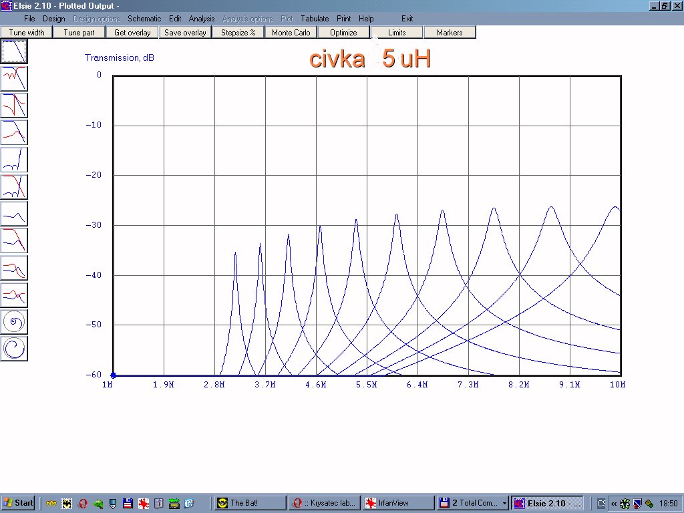Click the Limits button

(x=397, y=32)
